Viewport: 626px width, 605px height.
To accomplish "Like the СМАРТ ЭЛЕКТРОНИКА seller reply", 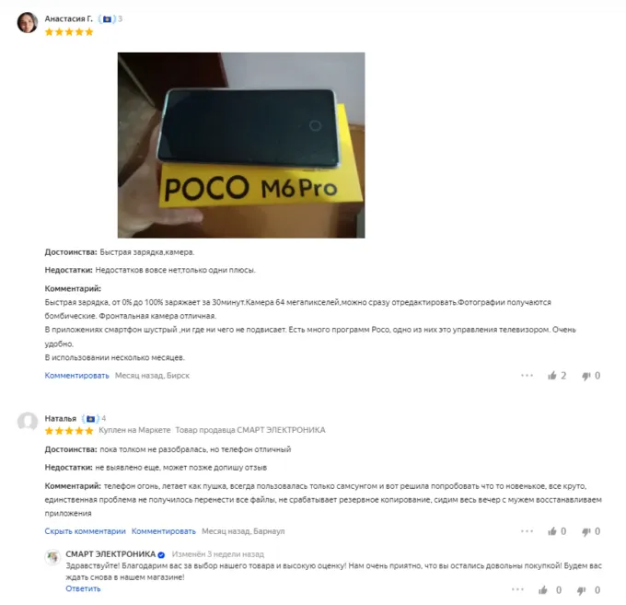I will (543, 590).
